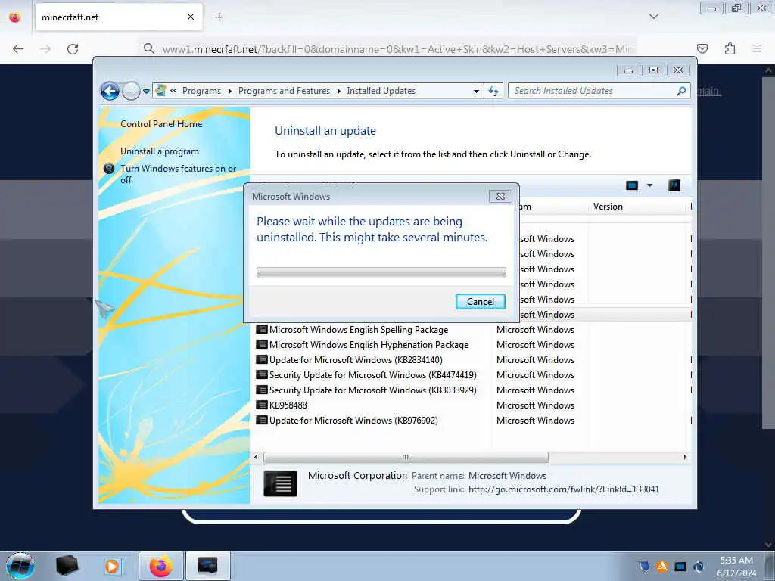Click the icon beside English Spelling Package
The width and height of the screenshot is (775, 581).
[x=261, y=330]
